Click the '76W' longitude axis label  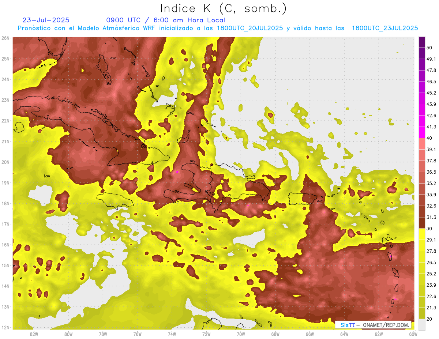click(137, 334)
